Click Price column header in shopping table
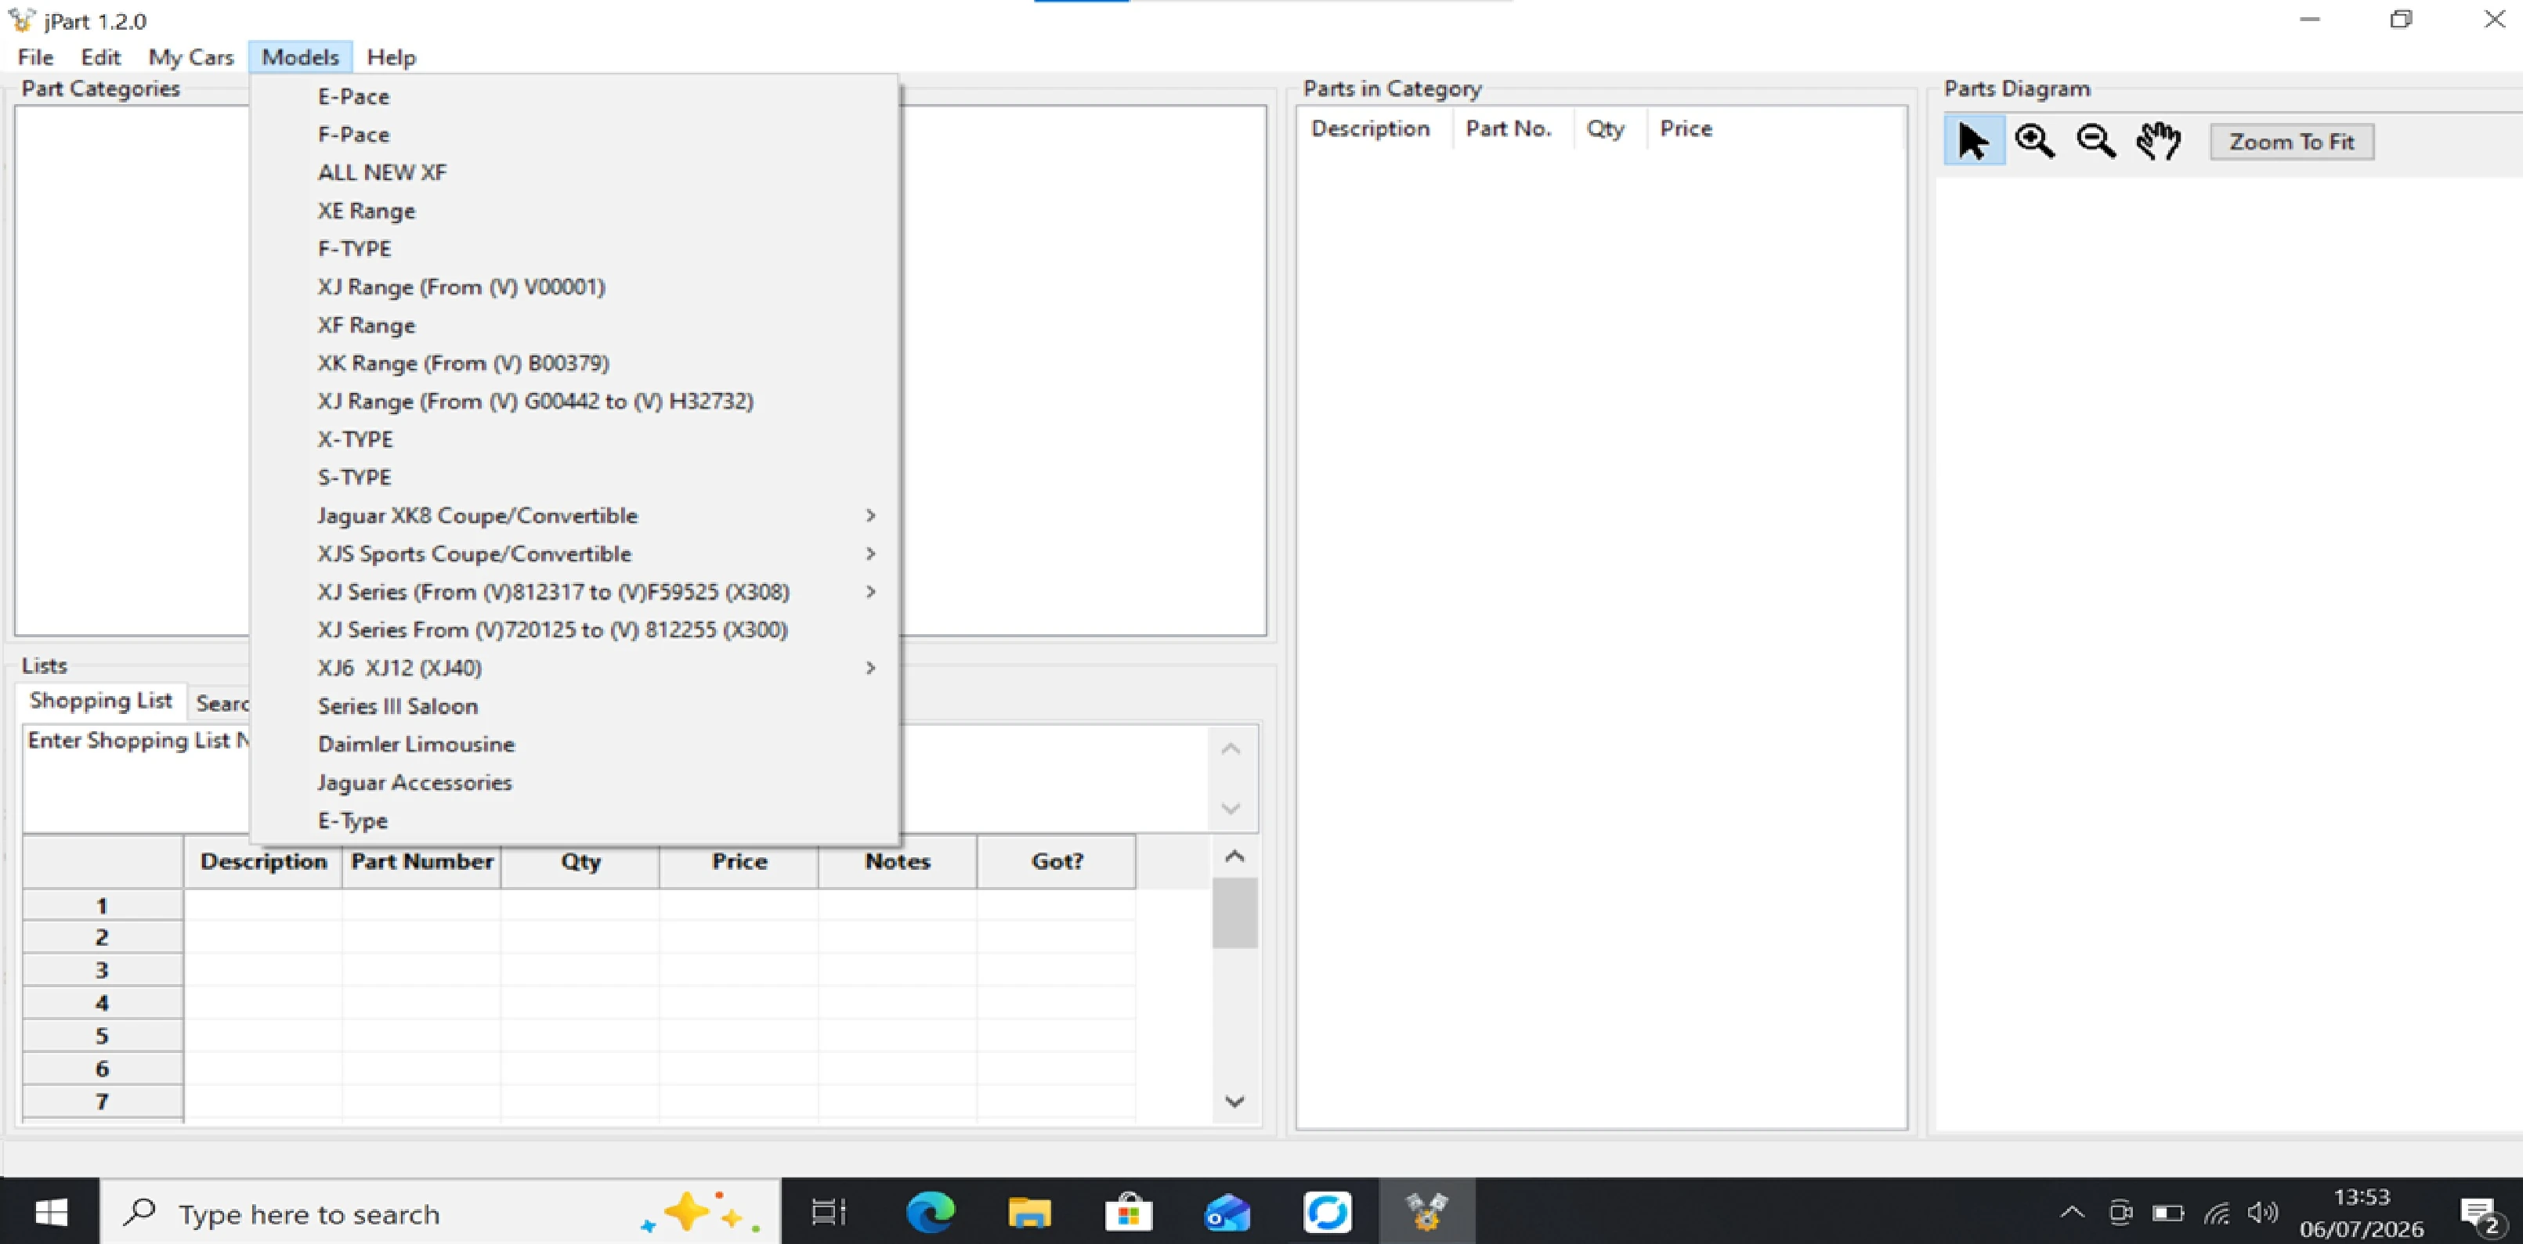Viewport: 2523px width, 1244px height. click(739, 861)
